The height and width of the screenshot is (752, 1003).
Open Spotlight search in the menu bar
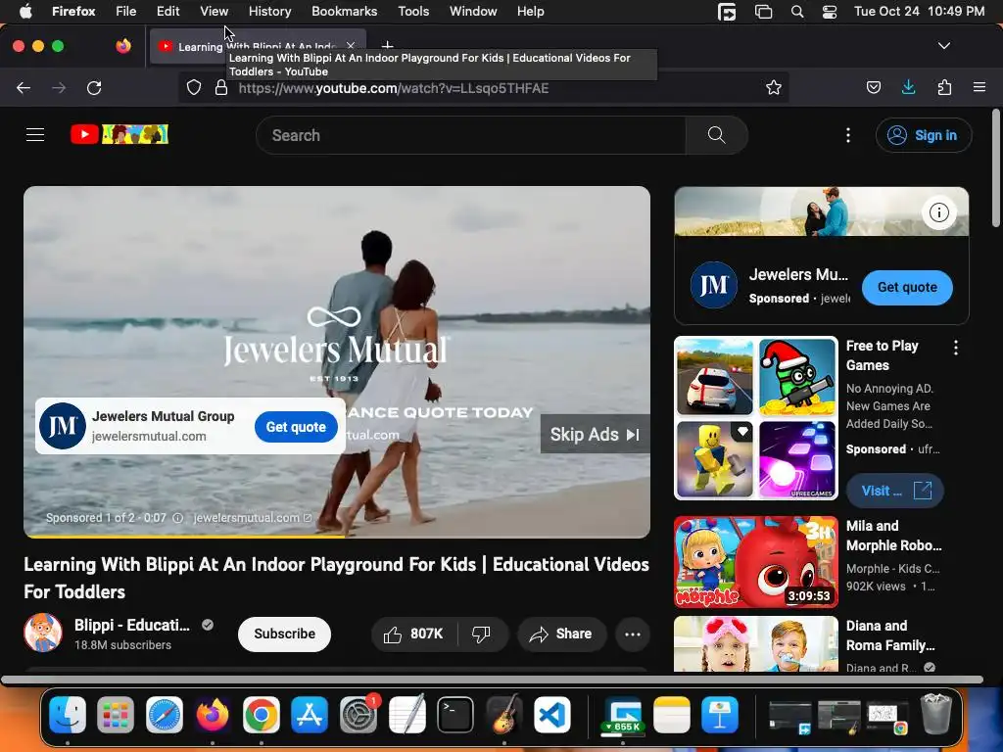pyautogui.click(x=797, y=11)
